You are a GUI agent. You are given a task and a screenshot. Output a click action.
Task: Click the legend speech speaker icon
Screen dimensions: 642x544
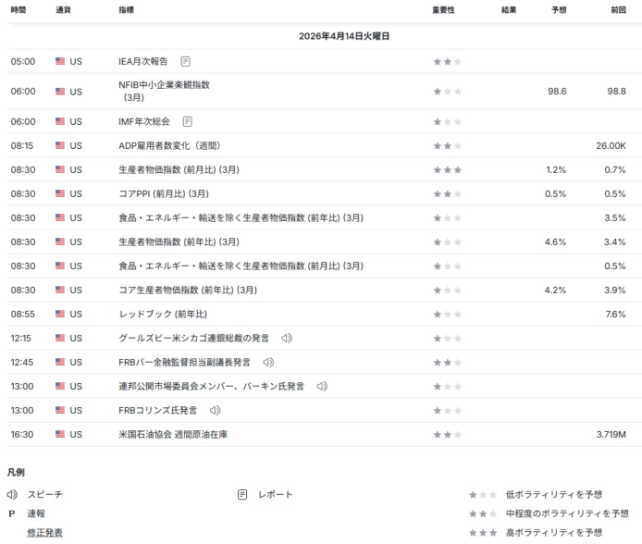tap(12, 494)
